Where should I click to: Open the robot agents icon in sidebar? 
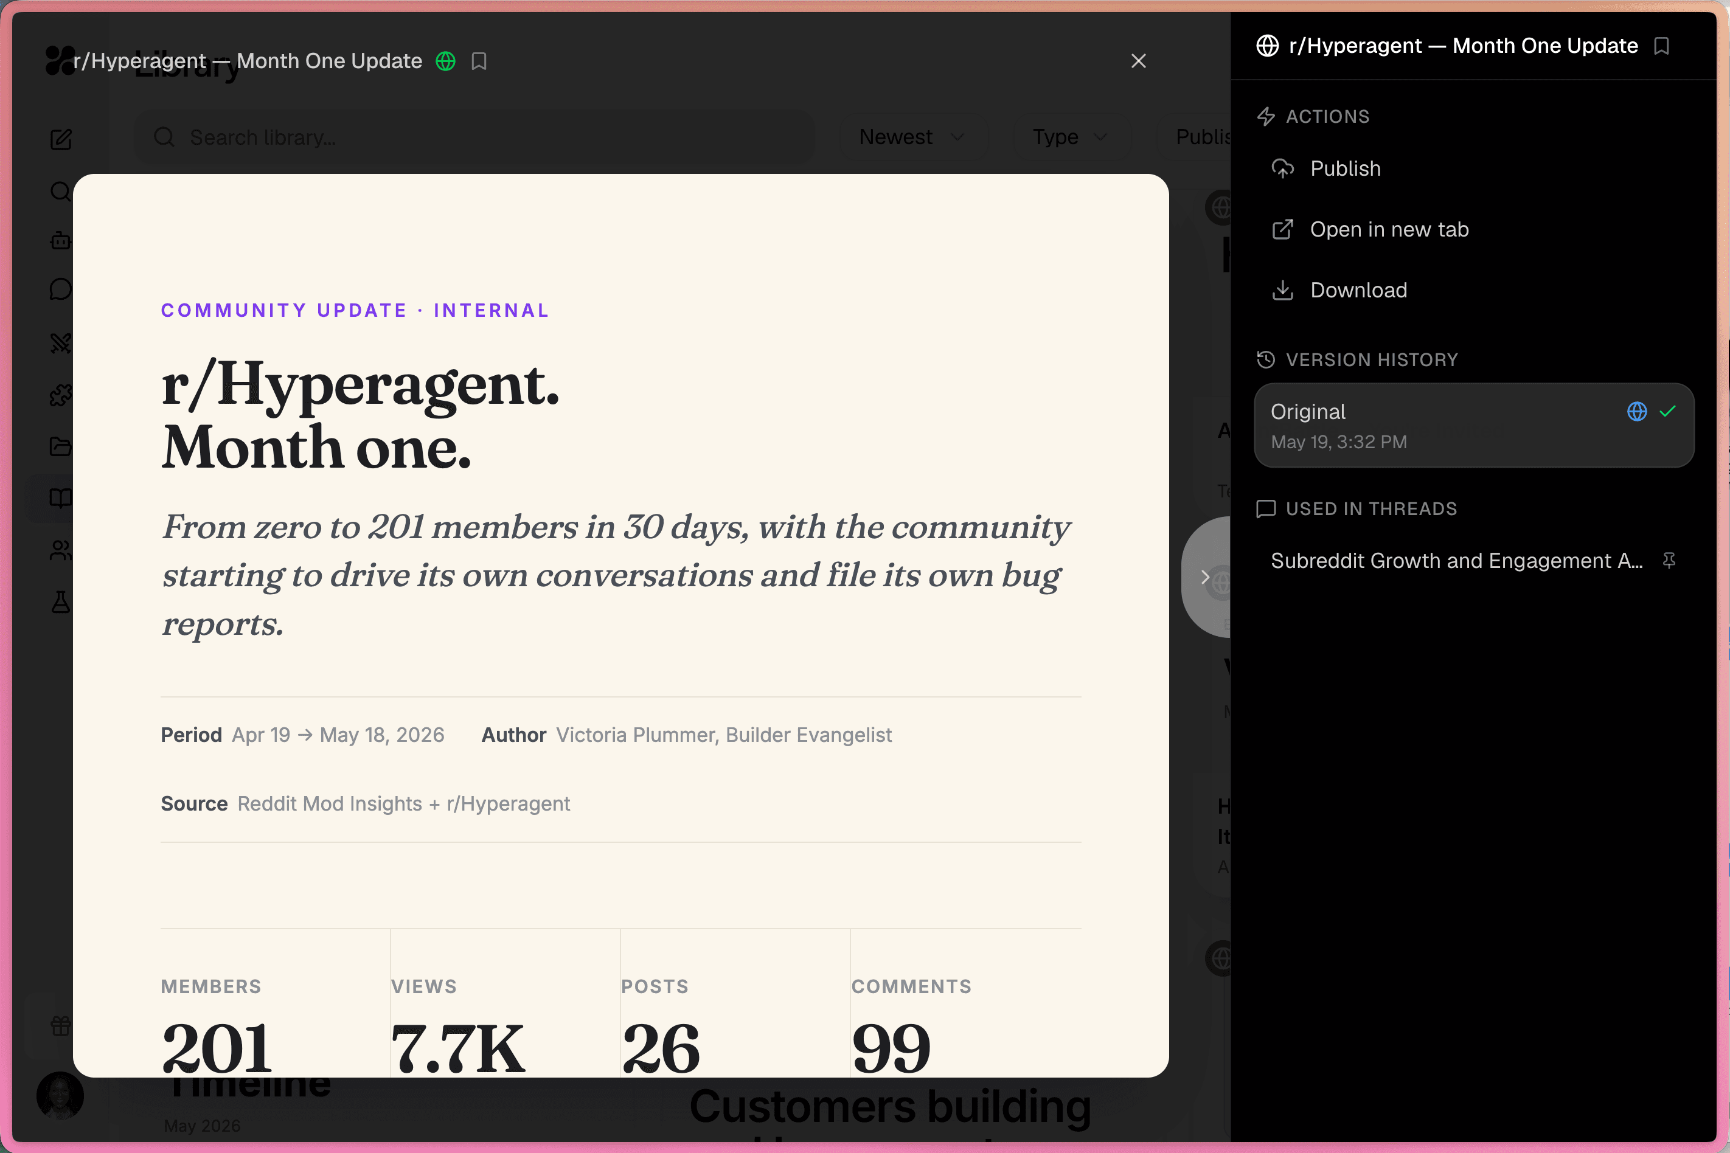61,240
